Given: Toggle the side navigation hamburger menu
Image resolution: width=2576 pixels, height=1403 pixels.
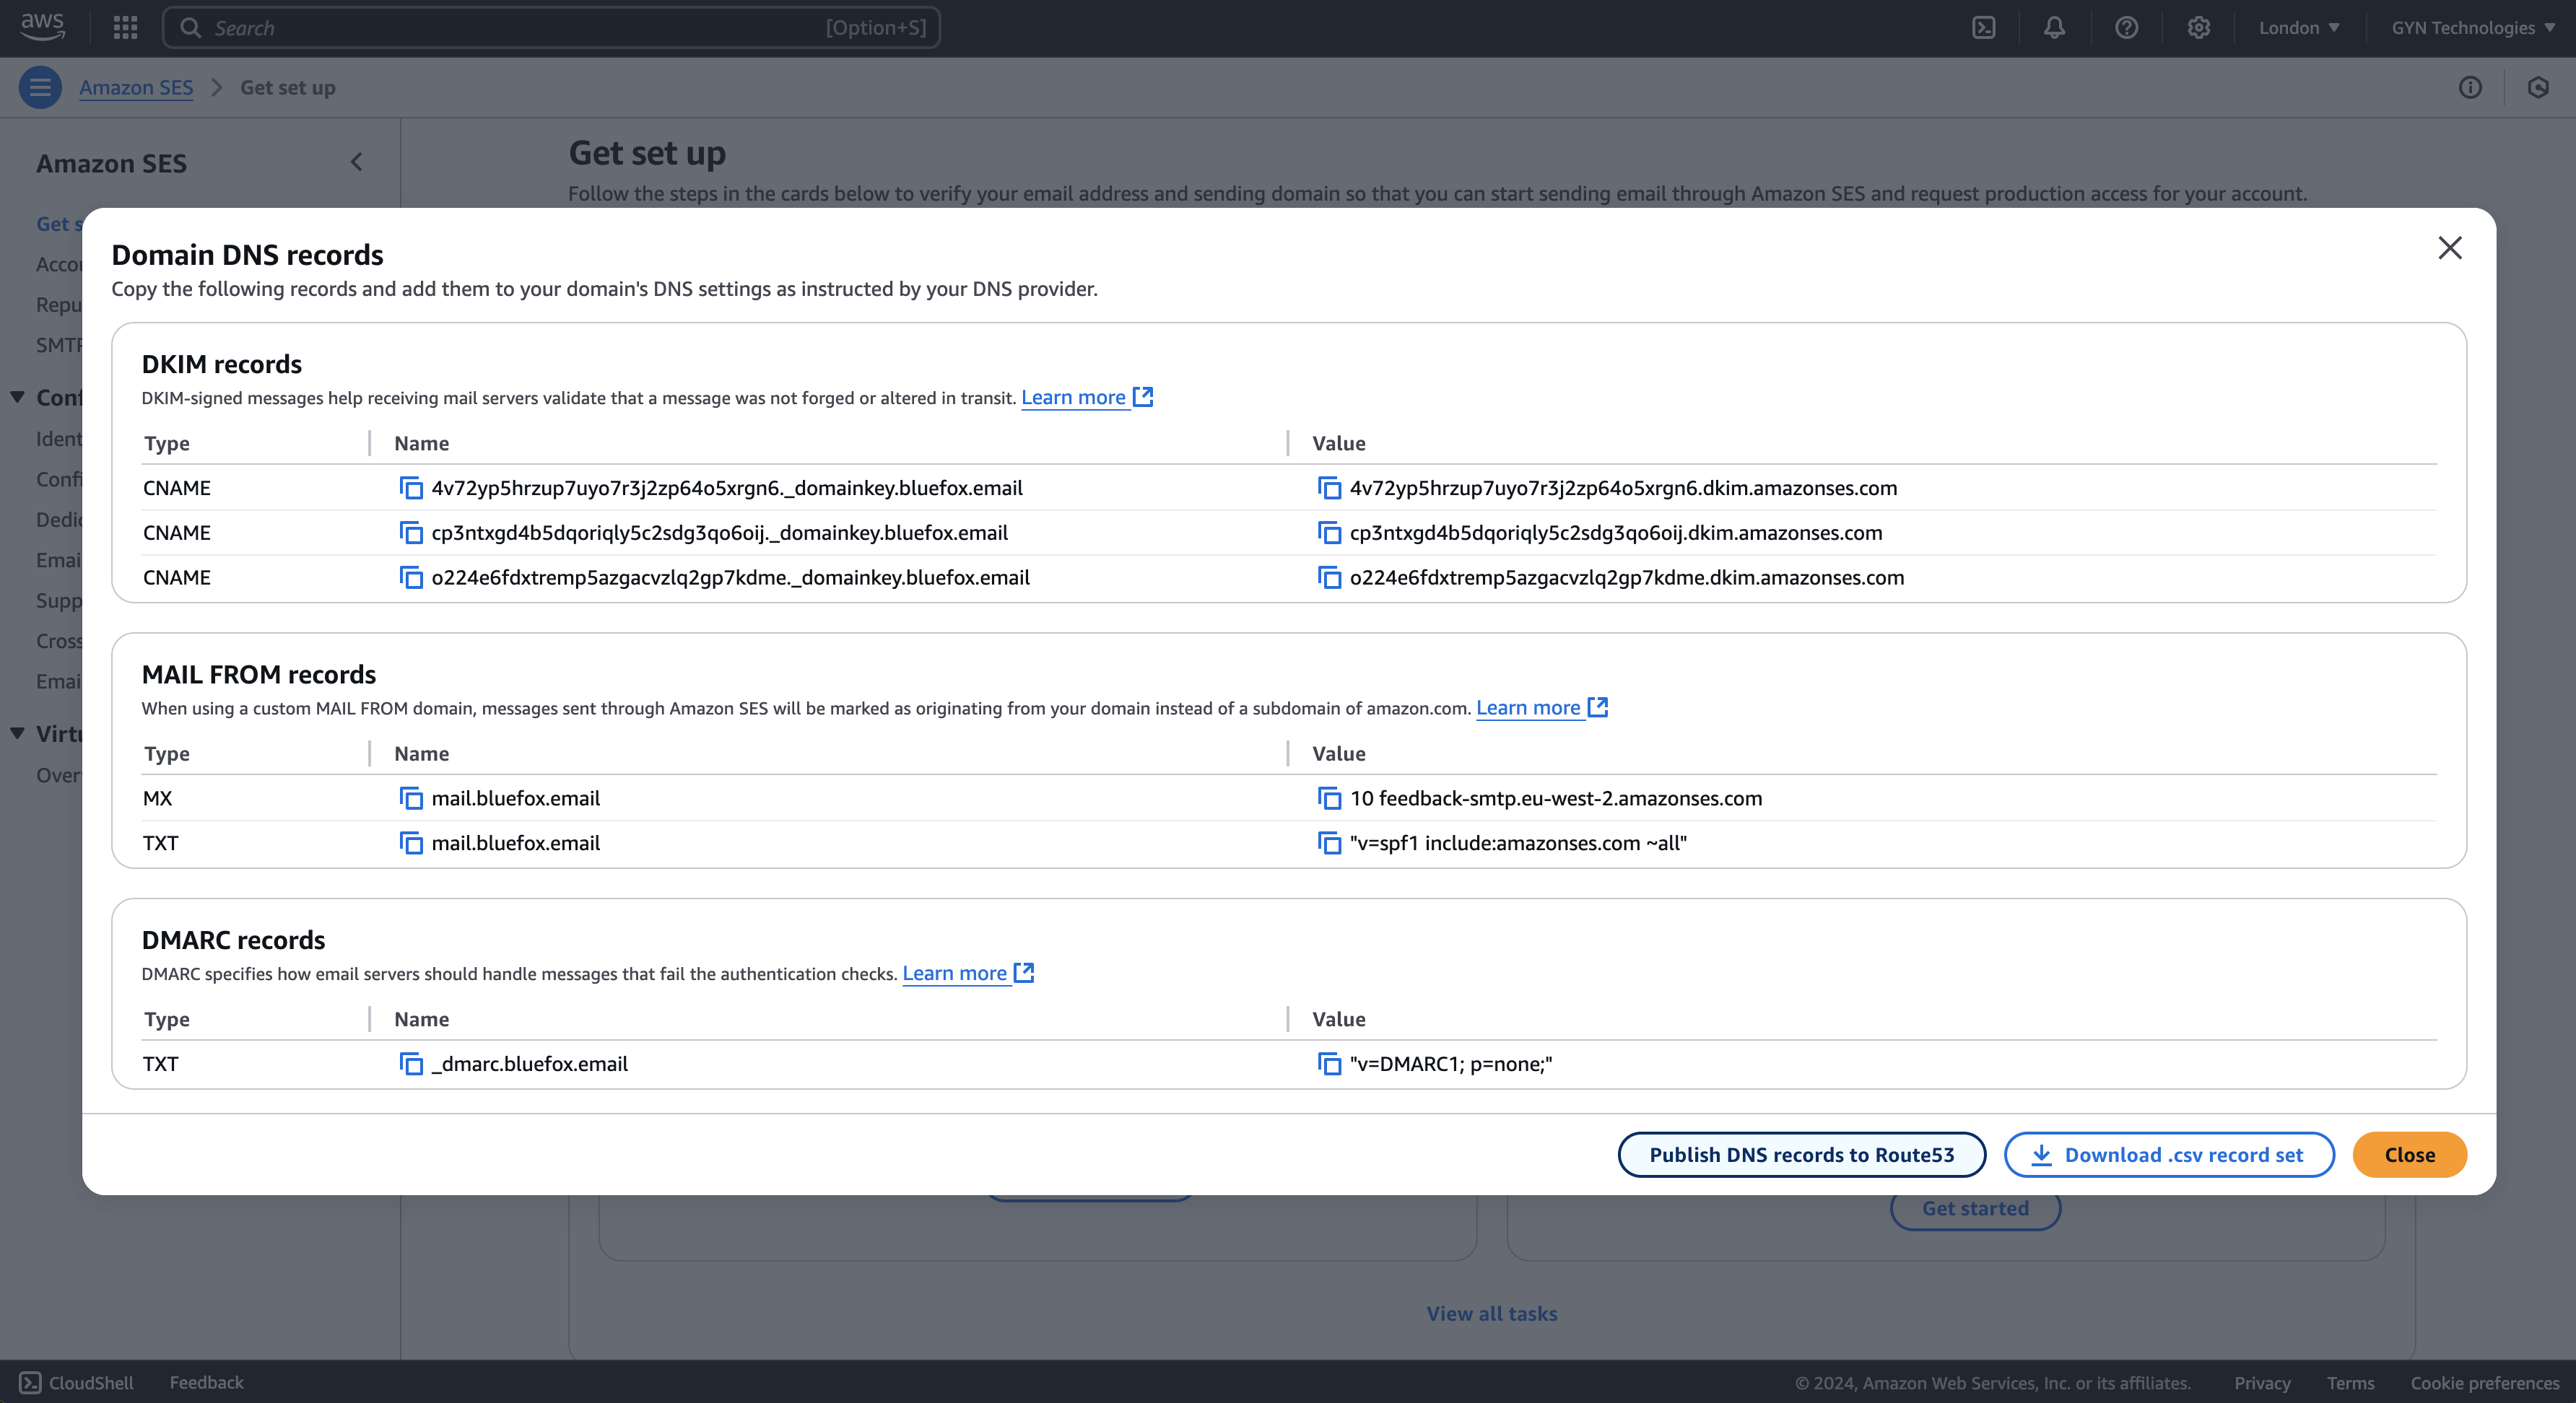Looking at the screenshot, I should 40,88.
